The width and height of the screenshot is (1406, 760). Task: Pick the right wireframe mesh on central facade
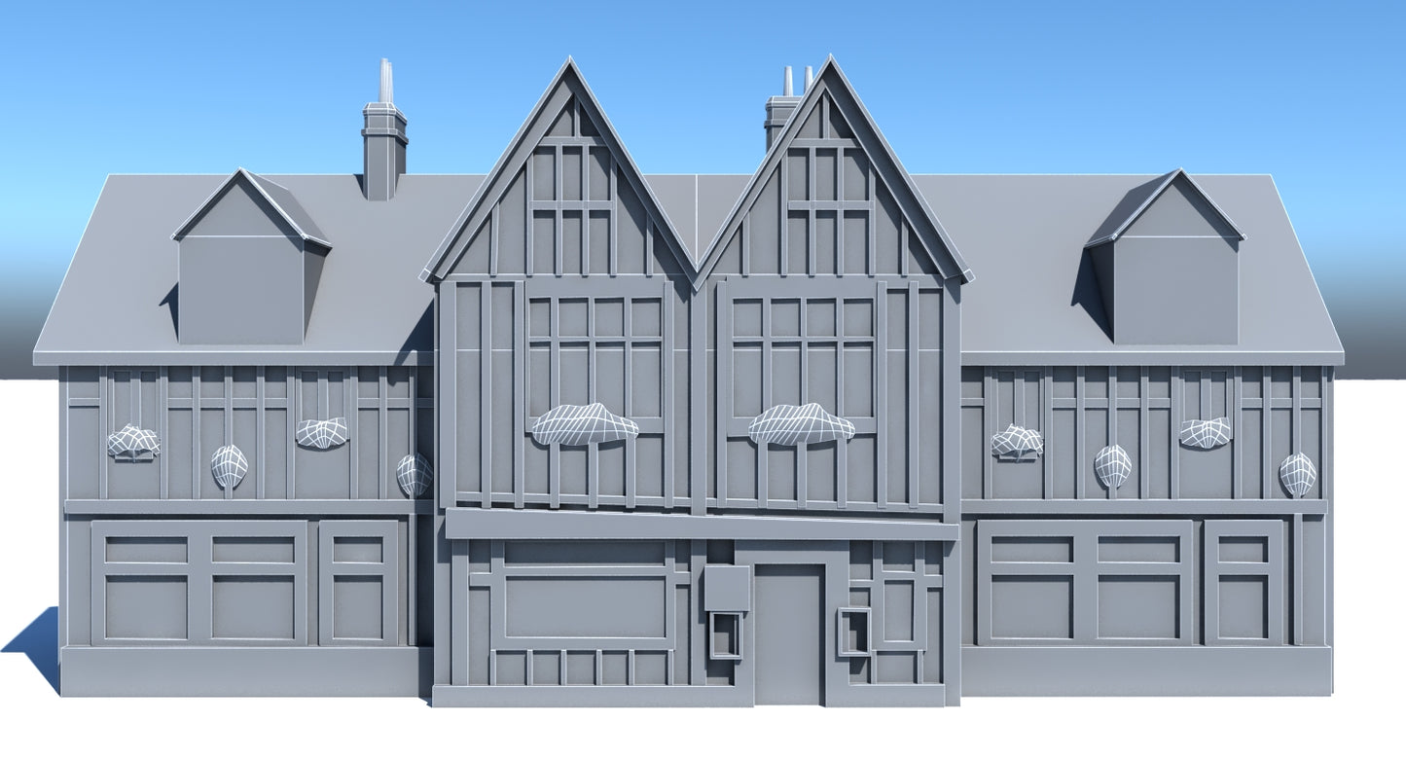(x=801, y=424)
